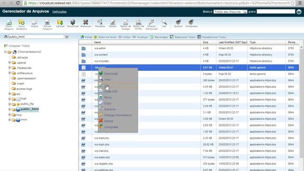Expand the .htpasswds folder
This screenshot has height=171, width=304.
pyautogui.click(x=9, y=68)
